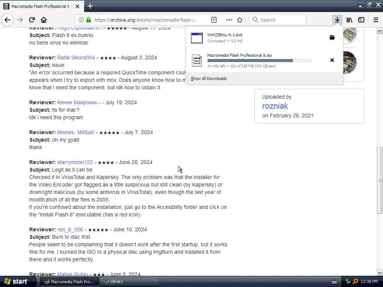Click the 12:38 PM clock

[369, 282]
